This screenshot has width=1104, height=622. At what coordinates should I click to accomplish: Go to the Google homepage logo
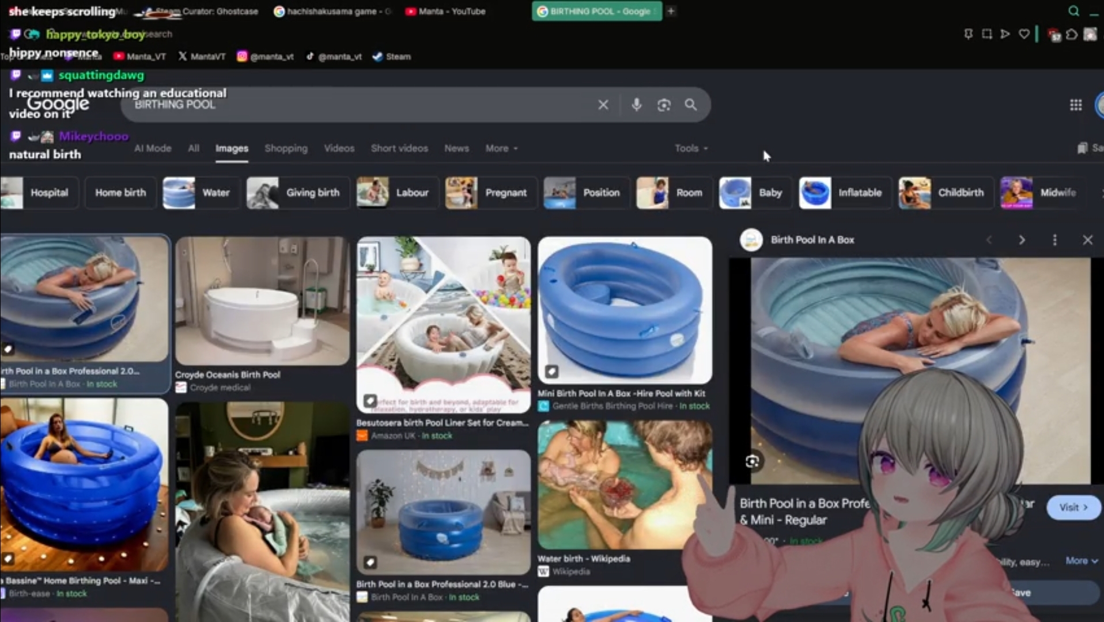click(58, 104)
